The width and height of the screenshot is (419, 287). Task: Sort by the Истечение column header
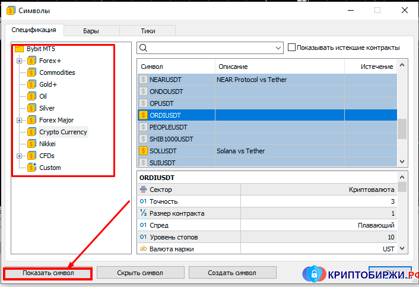click(x=371, y=67)
